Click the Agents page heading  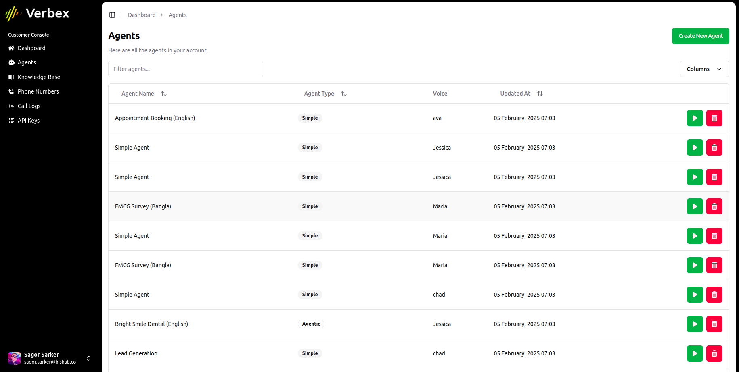124,36
